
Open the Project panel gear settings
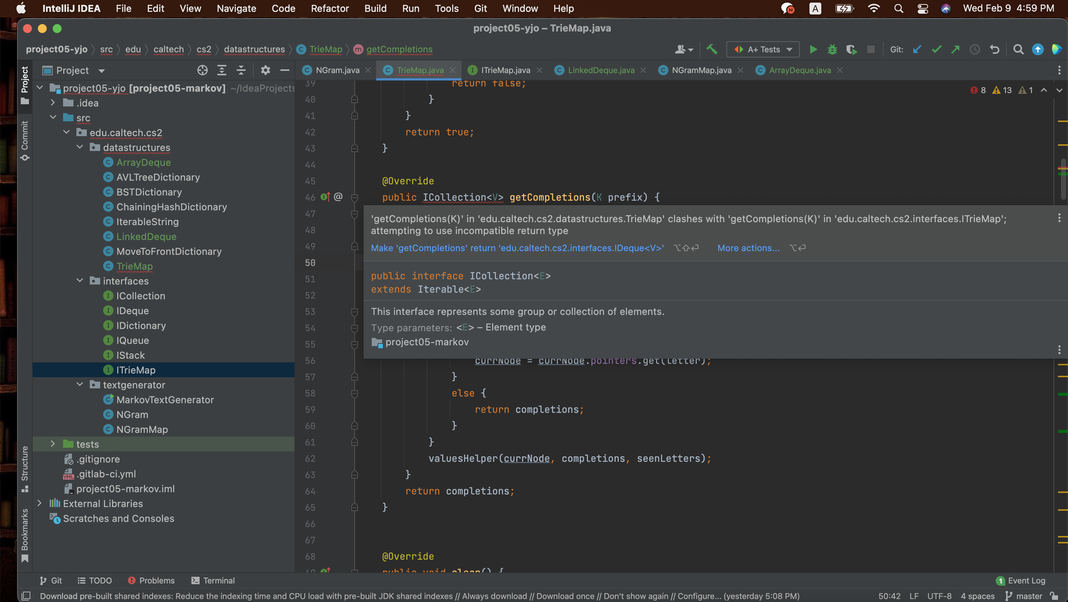click(x=265, y=70)
